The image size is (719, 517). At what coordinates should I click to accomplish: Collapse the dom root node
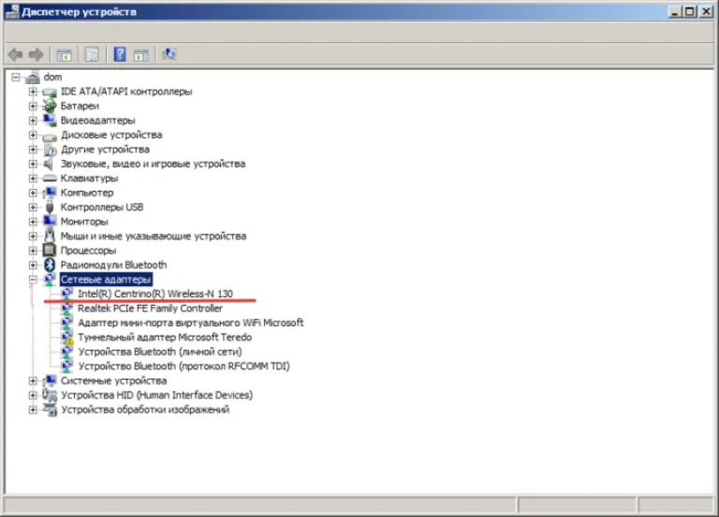pos(16,78)
